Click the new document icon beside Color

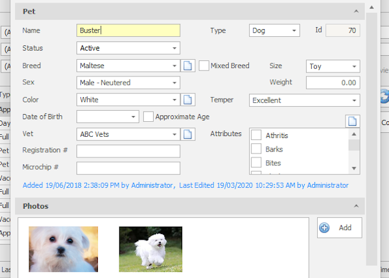click(x=187, y=100)
